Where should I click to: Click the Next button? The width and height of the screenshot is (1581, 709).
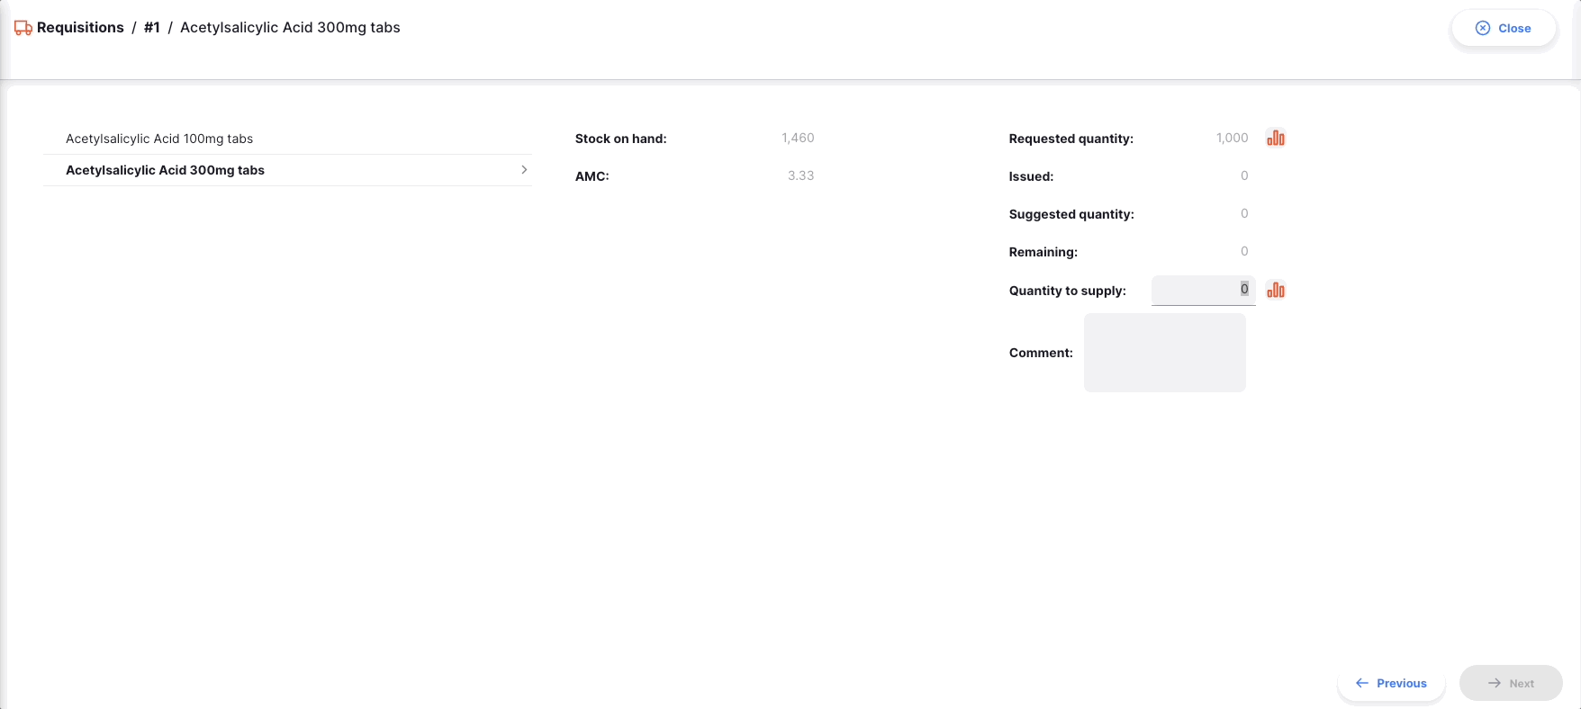pyautogui.click(x=1511, y=683)
